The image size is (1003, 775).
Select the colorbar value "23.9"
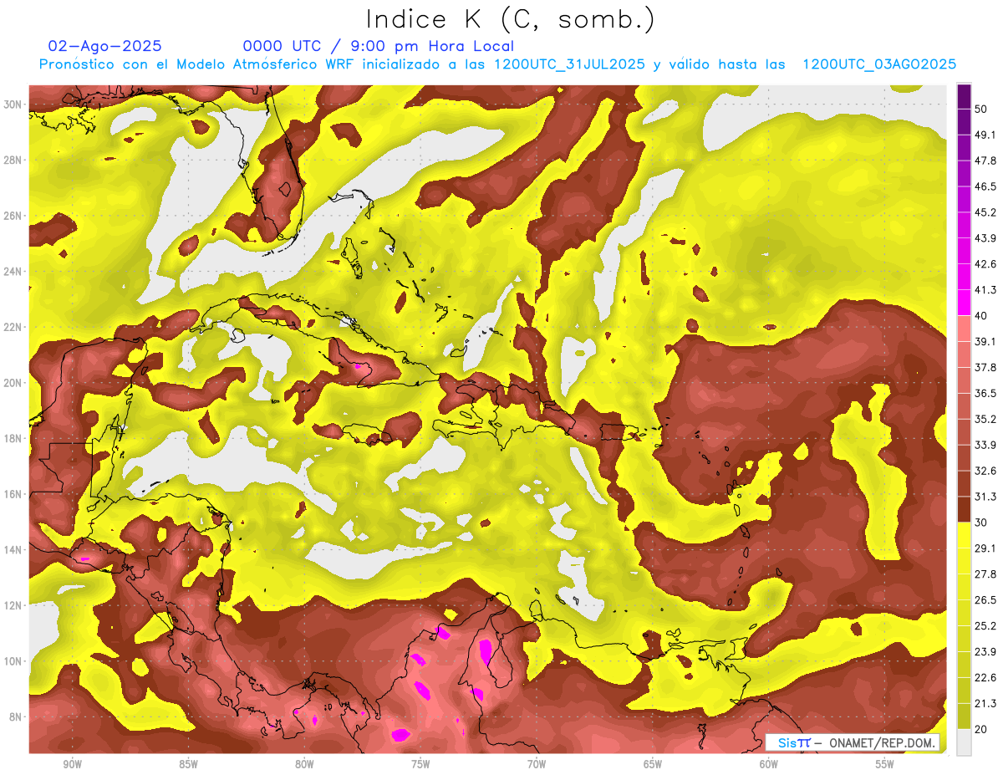tap(985, 652)
